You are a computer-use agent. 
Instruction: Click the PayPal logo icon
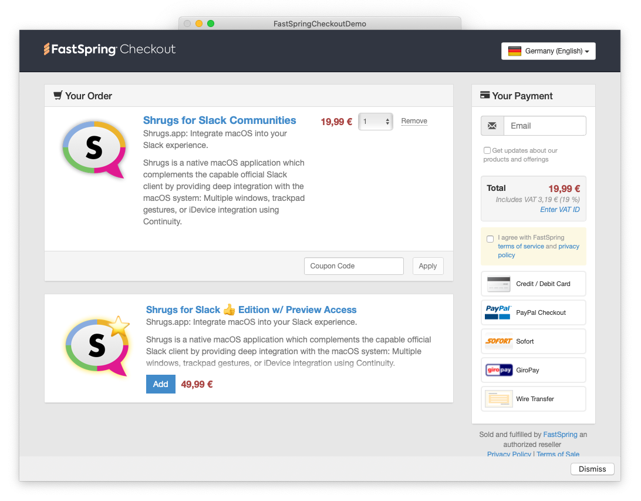[498, 312]
